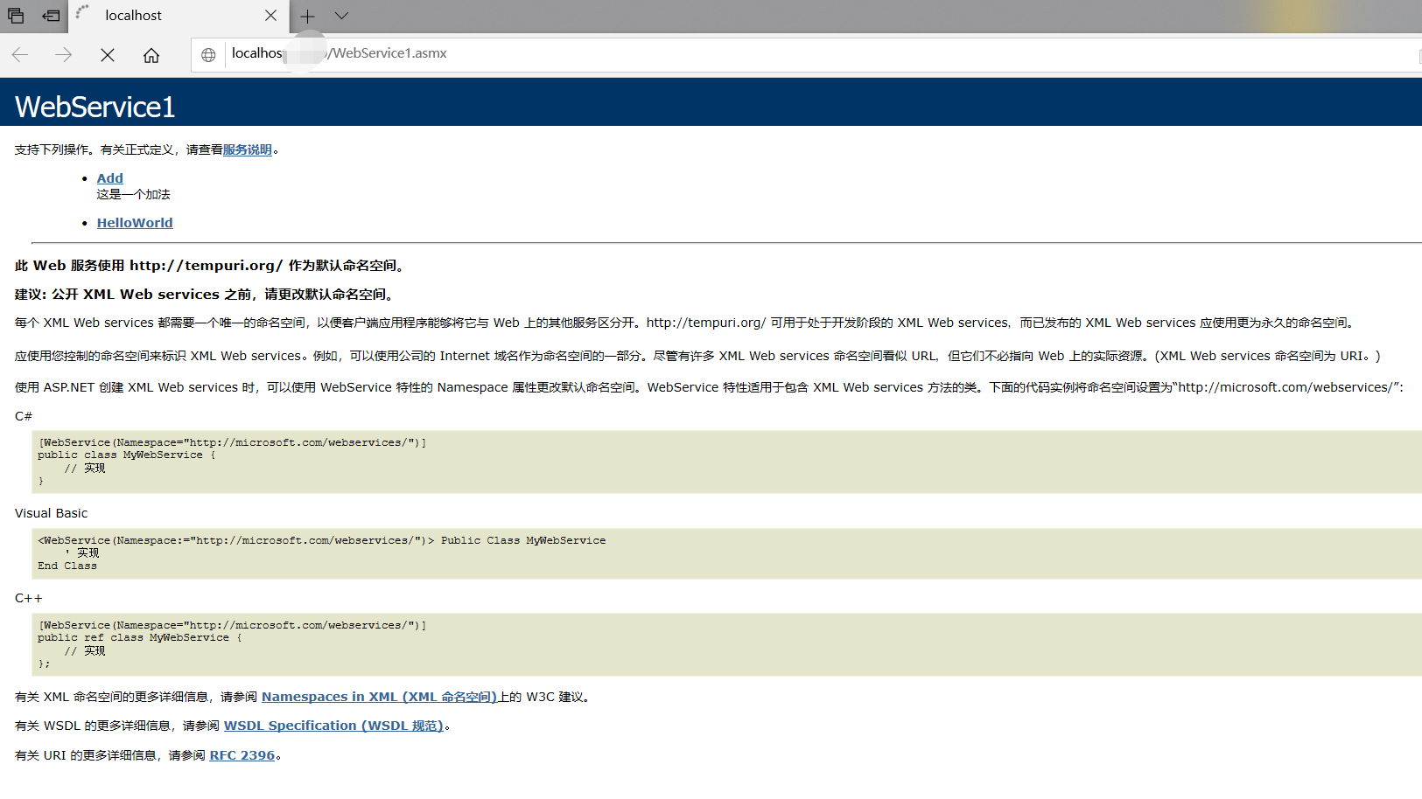This screenshot has width=1422, height=799.
Task: Go back with the back arrow
Action: 20,55
